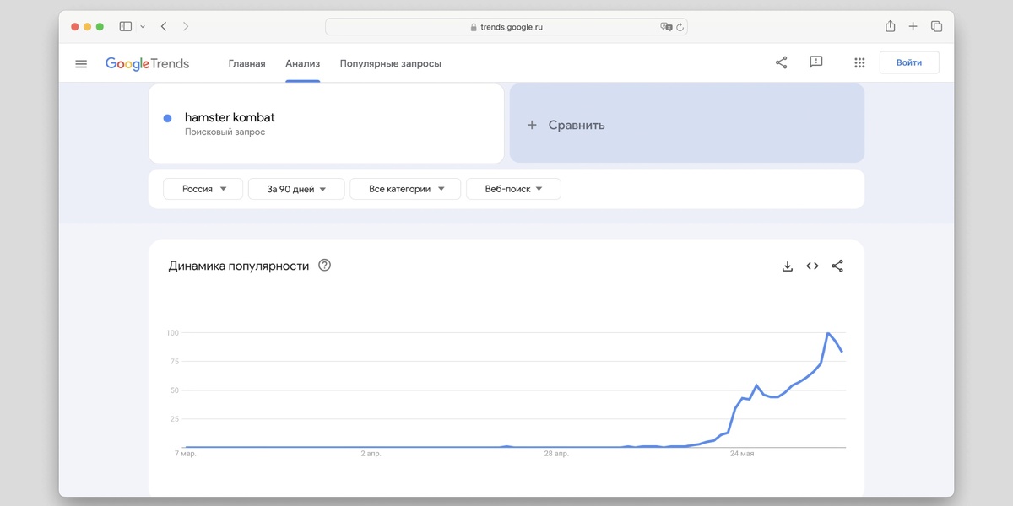This screenshot has width=1013, height=506.
Task: Open the Веб-поиск search type dropdown
Action: [x=513, y=188]
